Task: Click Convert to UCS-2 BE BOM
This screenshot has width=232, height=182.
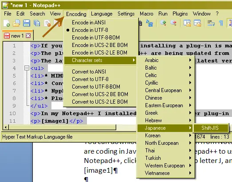Action: point(100,94)
